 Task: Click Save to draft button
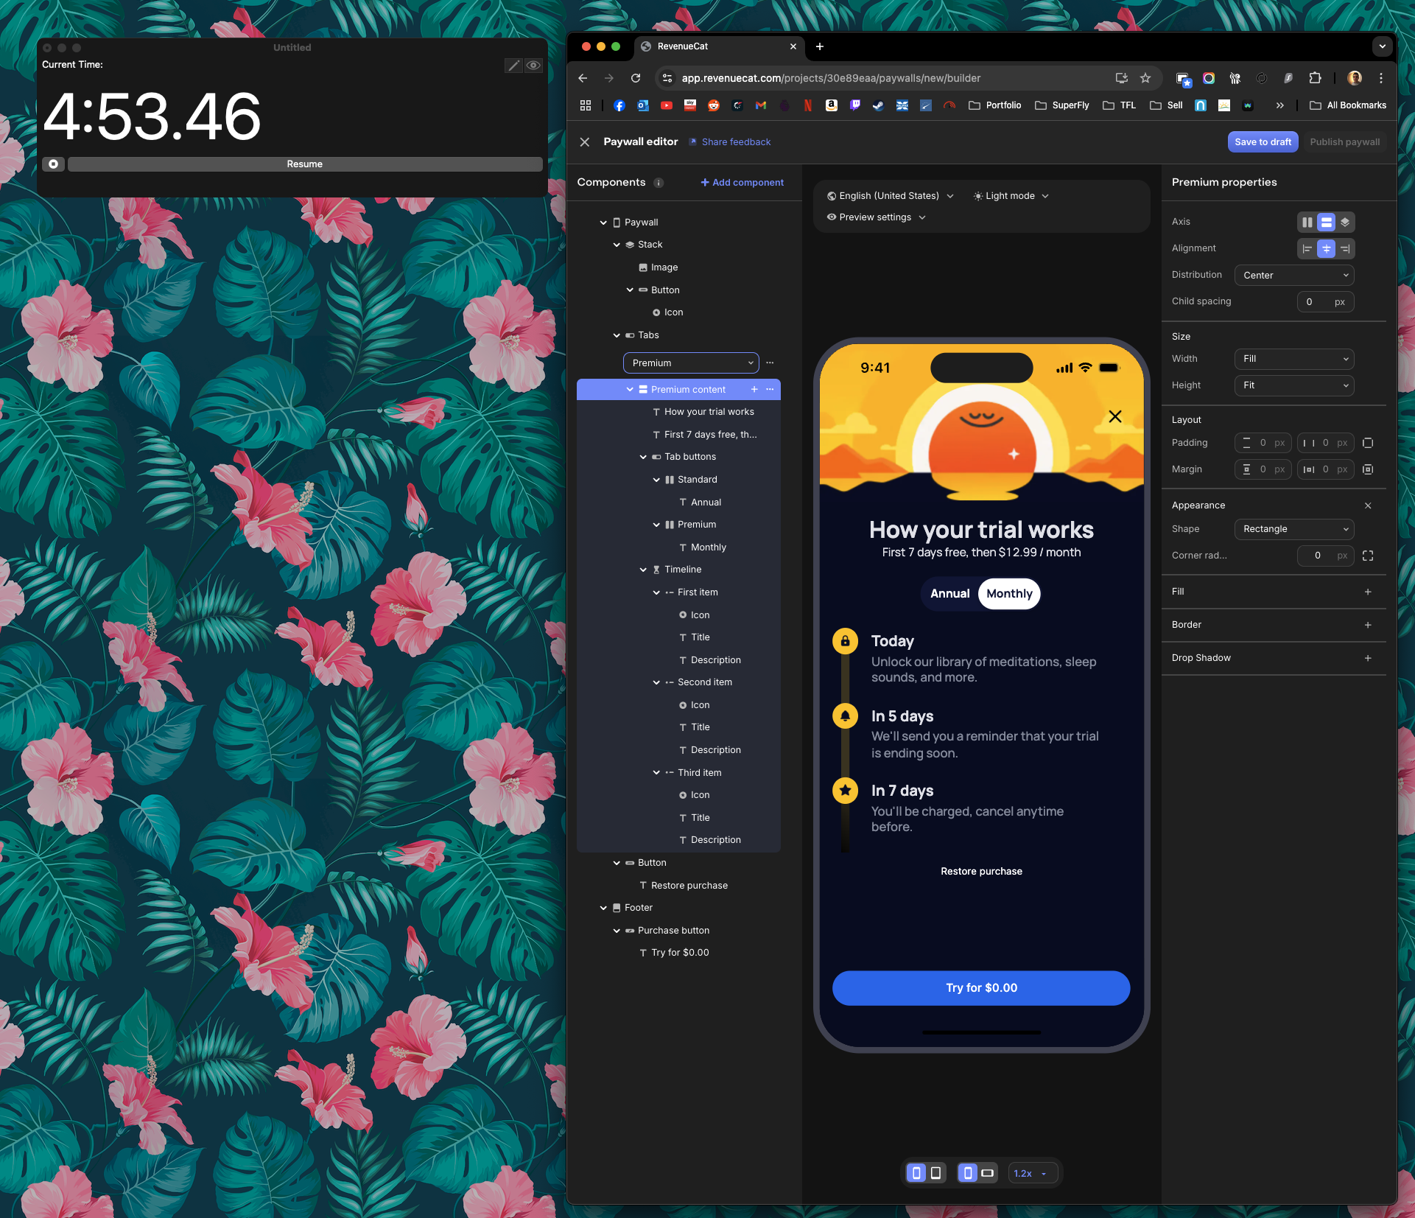1263,142
